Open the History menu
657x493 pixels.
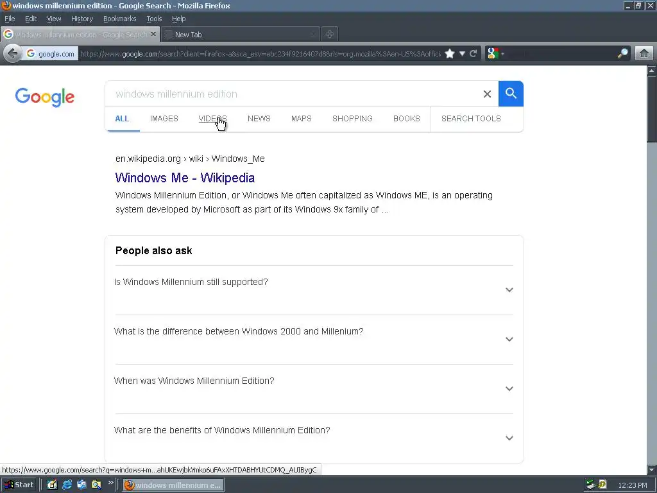[x=81, y=19]
